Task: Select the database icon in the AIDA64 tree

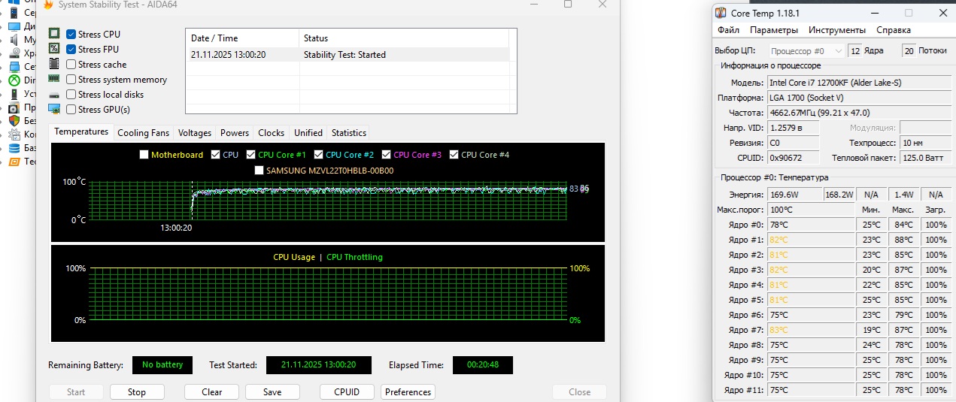Action: pyautogui.click(x=14, y=147)
